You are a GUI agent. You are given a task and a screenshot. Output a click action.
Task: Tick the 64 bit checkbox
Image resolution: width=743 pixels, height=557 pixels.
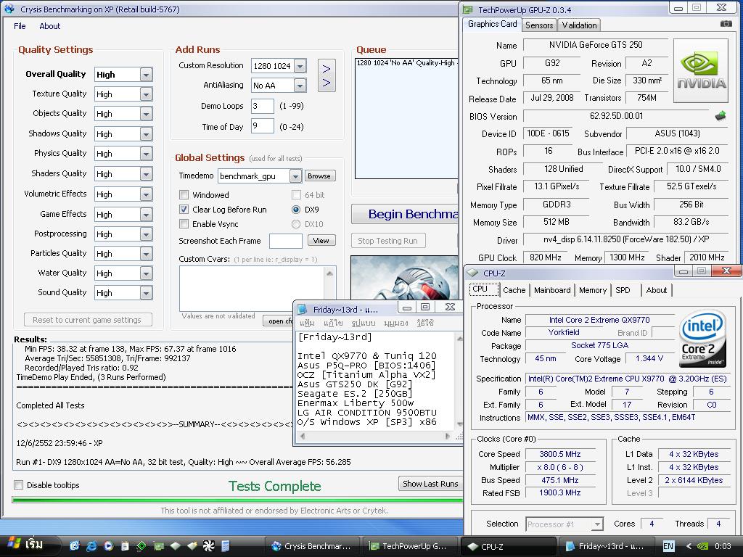[x=296, y=194]
